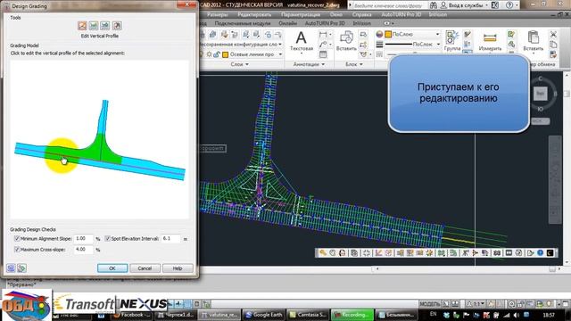Open the Редактировать menu
Screen dimensions: 571x321
click(x=254, y=14)
